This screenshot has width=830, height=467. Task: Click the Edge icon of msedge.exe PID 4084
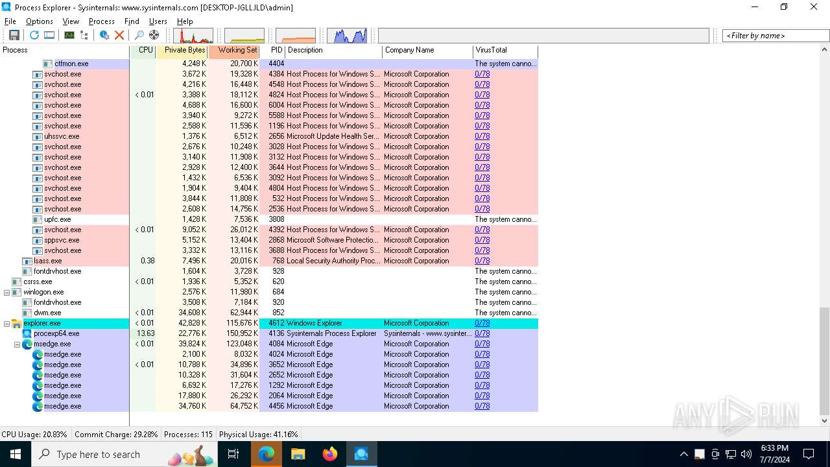coord(27,344)
